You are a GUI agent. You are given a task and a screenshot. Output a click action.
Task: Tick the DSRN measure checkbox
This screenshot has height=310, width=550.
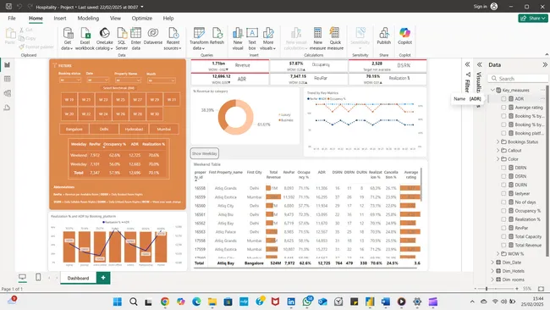pyautogui.click(x=503, y=176)
